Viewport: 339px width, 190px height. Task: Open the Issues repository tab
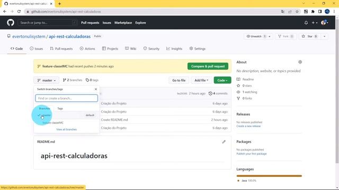point(37,49)
